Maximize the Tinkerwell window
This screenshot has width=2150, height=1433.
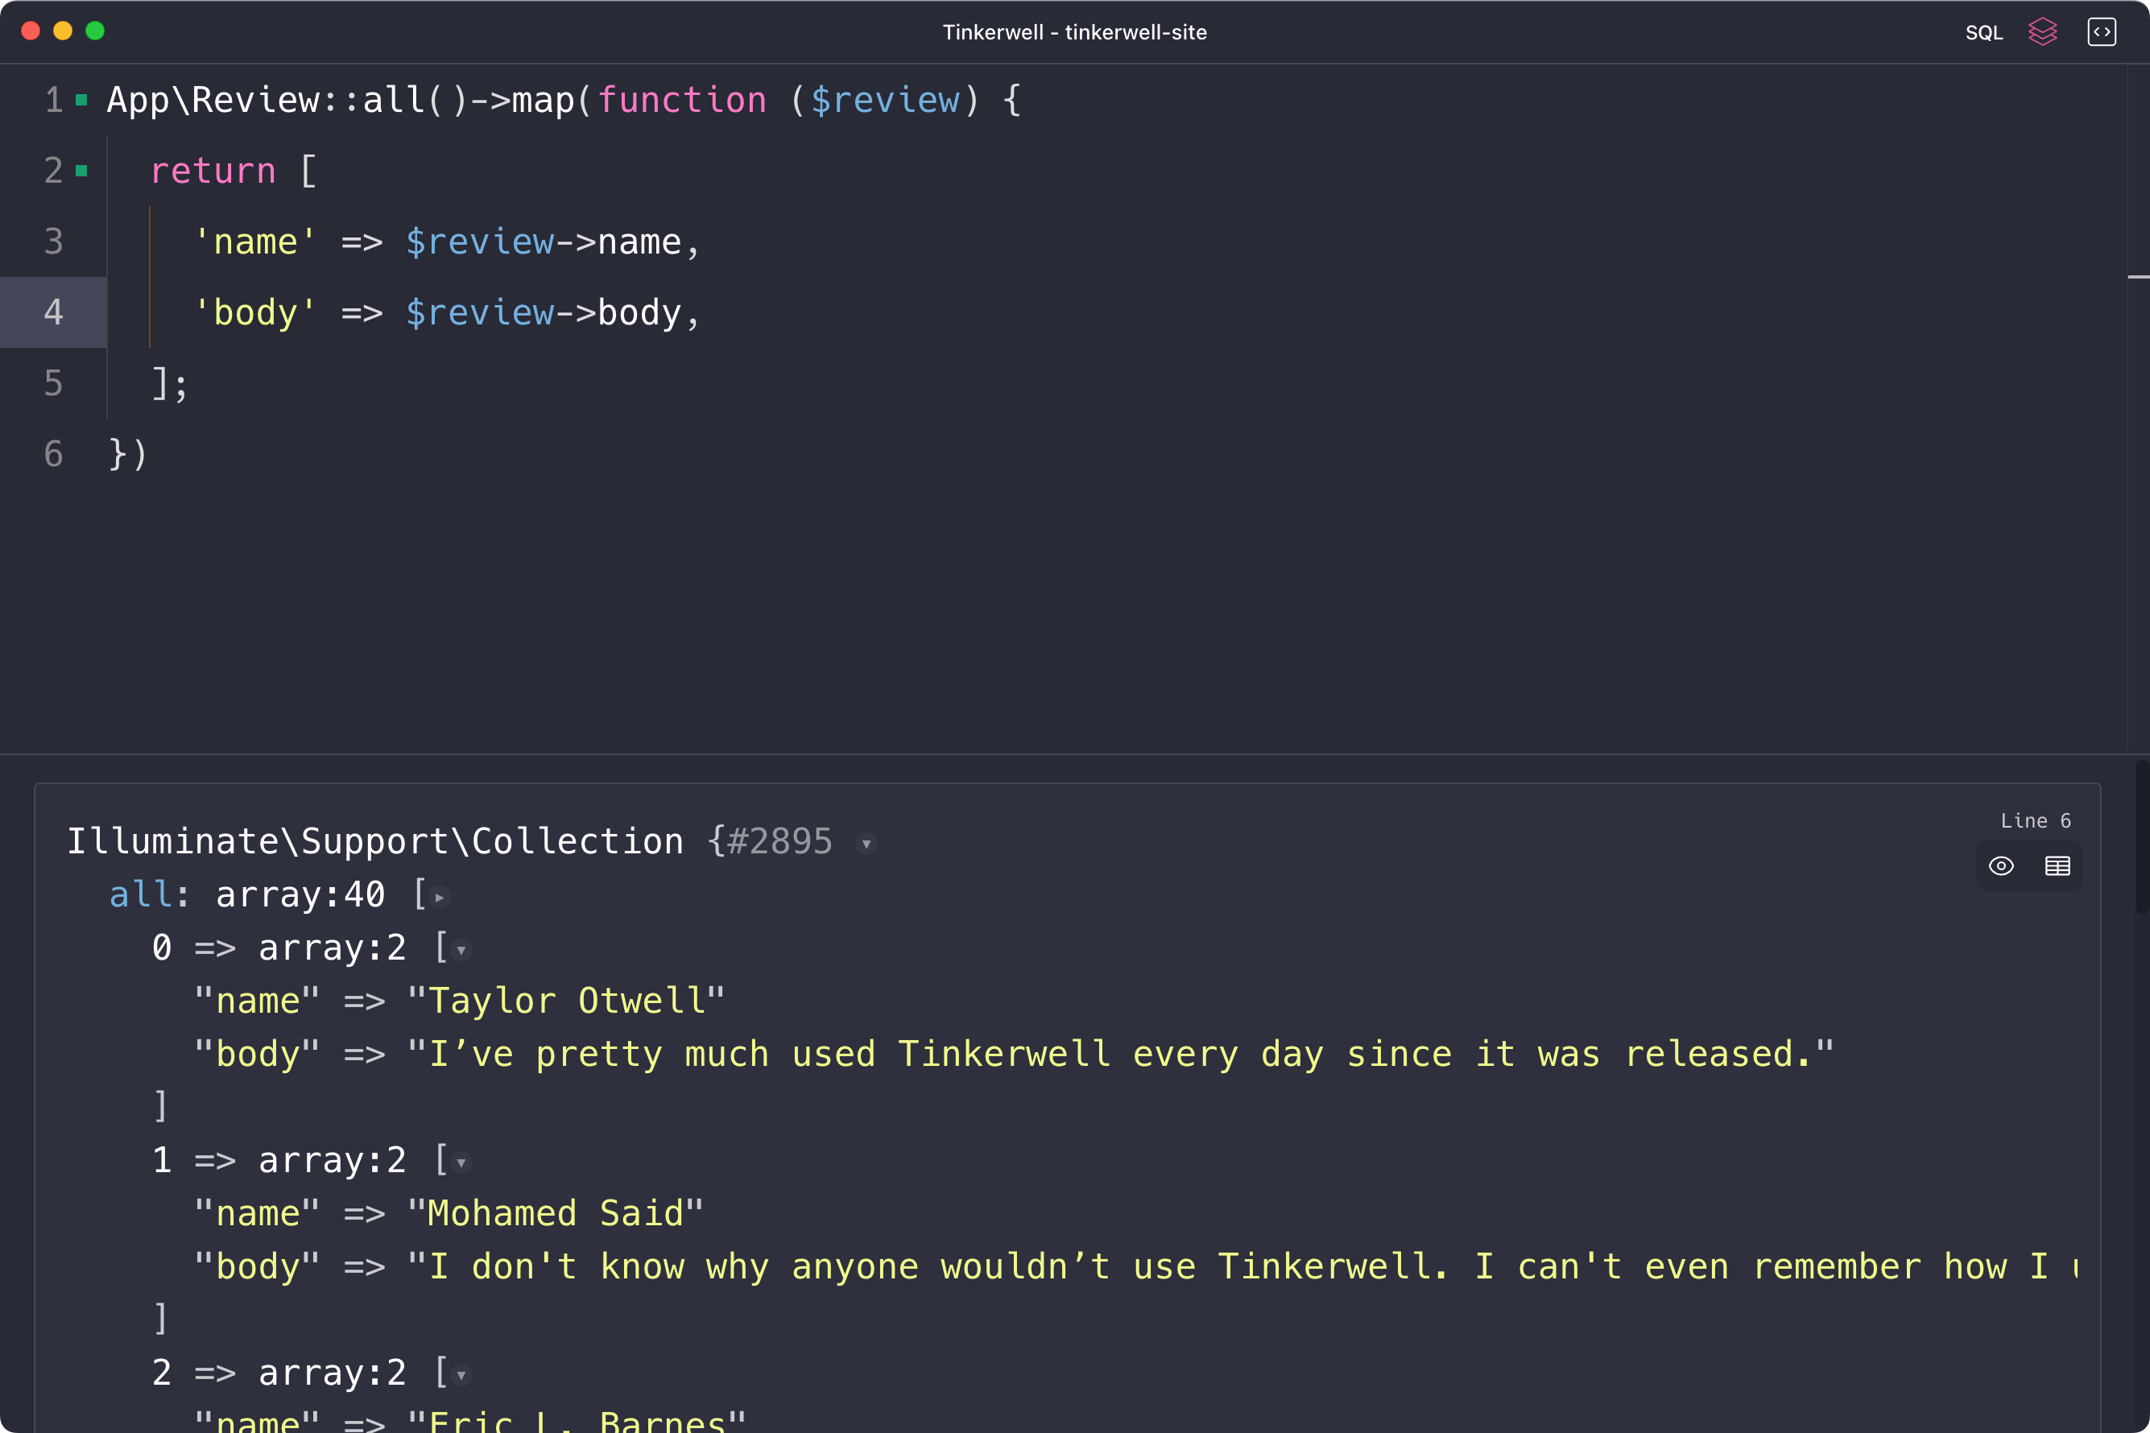coord(95,31)
